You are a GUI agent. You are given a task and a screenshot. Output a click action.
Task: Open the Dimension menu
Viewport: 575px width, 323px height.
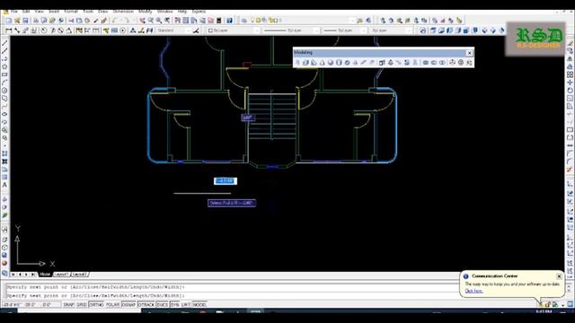pos(123,12)
